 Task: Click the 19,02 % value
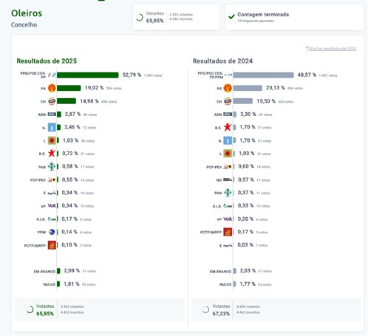94,88
